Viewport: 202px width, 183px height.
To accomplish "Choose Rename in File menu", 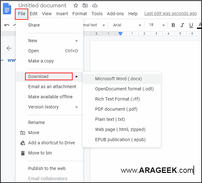I will [x=49, y=122].
